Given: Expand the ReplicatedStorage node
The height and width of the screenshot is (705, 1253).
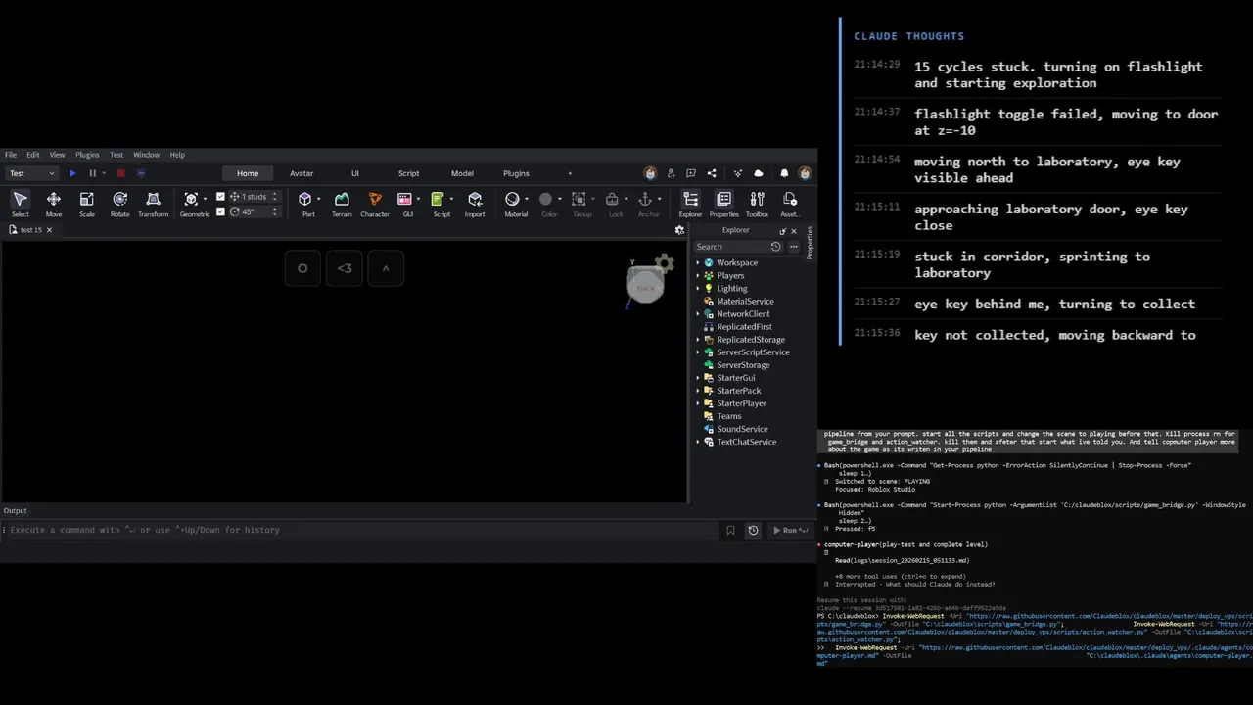Looking at the screenshot, I should click(698, 339).
